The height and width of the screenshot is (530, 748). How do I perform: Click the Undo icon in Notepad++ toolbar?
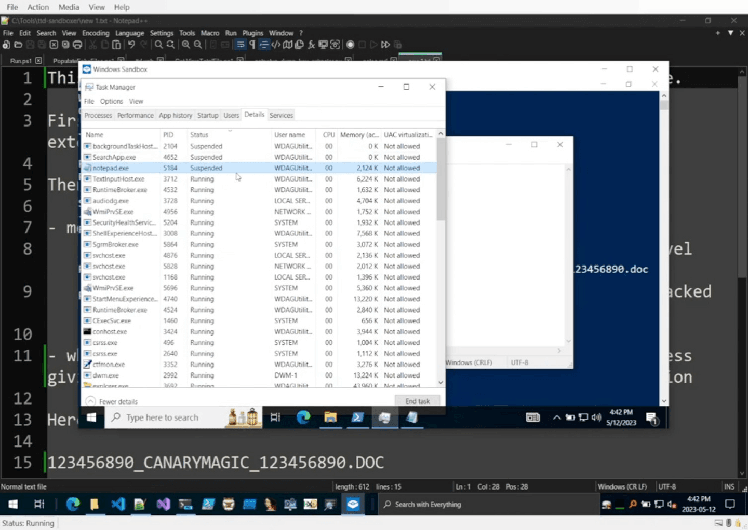131,45
